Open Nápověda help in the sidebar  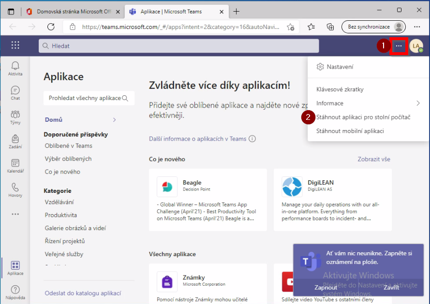coord(15,292)
